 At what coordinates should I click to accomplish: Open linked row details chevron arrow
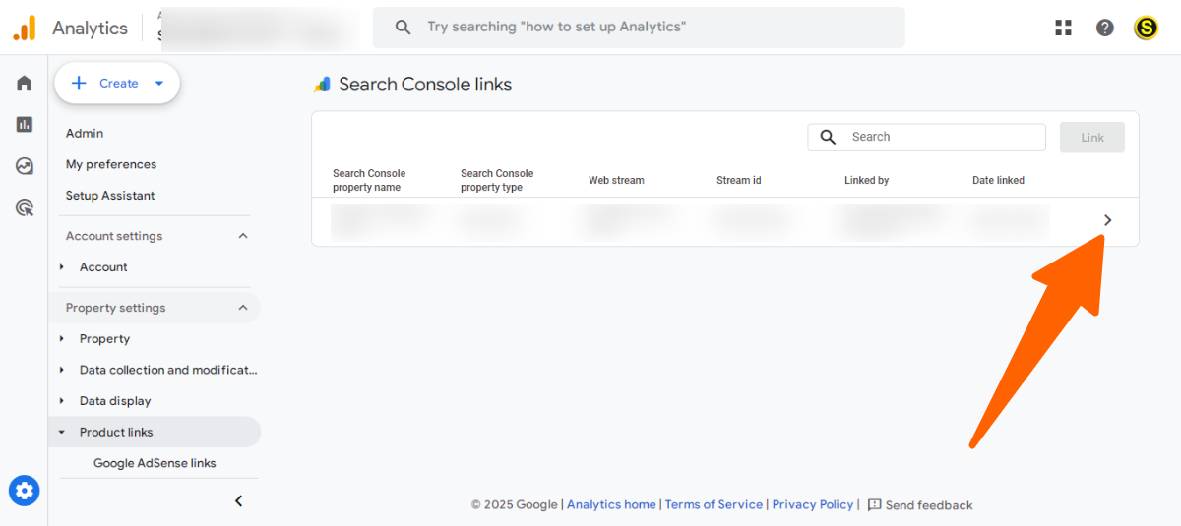coord(1108,220)
